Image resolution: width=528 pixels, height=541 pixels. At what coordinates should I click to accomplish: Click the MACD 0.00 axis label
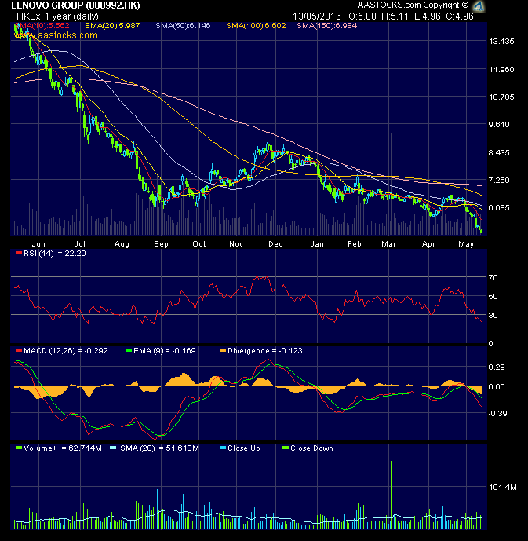pos(497,387)
